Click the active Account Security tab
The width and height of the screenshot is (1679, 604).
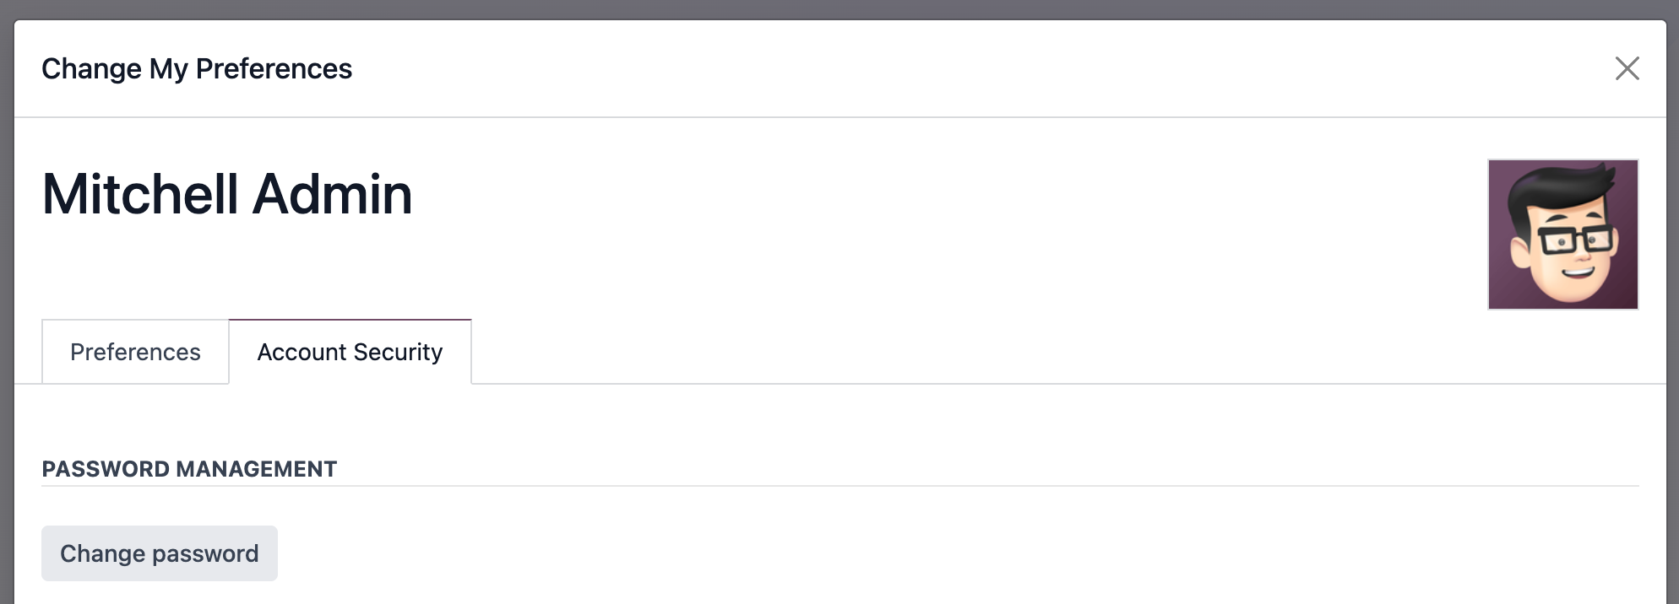tap(350, 351)
